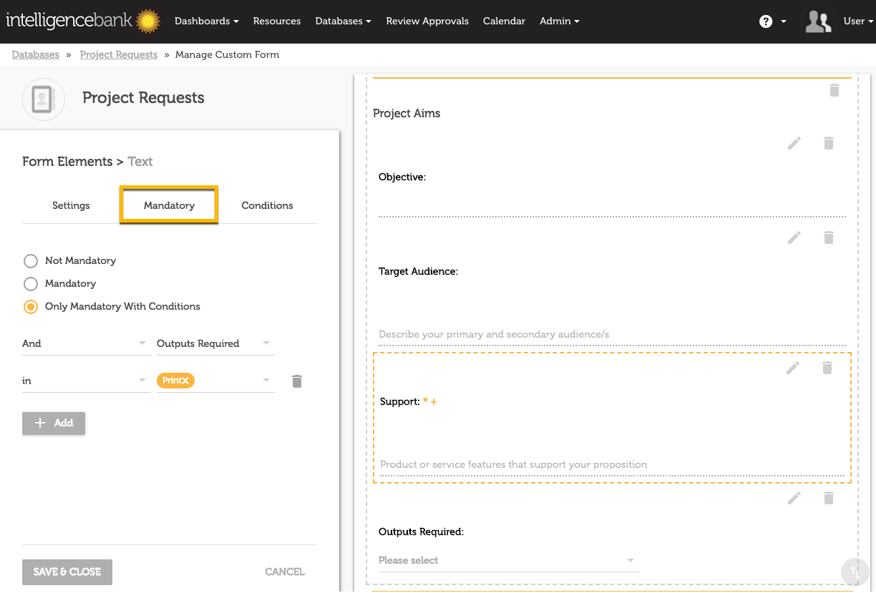Open the Calendar page

click(x=504, y=21)
